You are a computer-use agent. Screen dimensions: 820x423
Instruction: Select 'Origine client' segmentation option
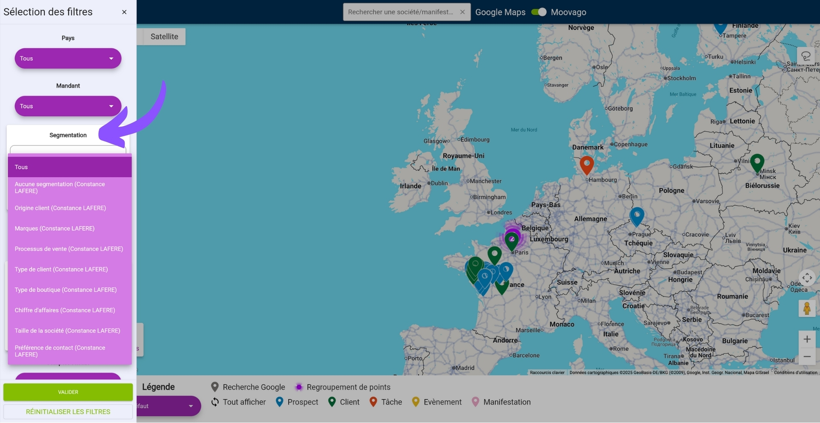point(60,208)
